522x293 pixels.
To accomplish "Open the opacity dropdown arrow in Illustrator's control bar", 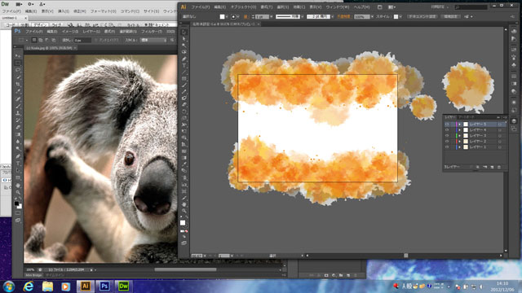I will (372, 16).
